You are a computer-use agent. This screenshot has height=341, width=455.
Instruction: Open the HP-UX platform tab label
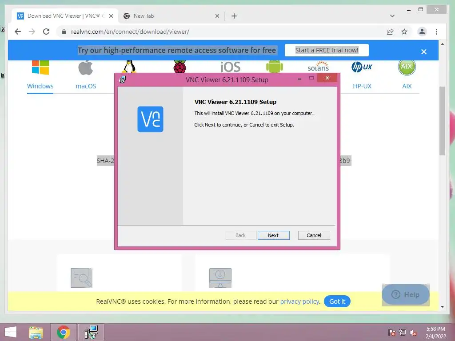point(362,86)
